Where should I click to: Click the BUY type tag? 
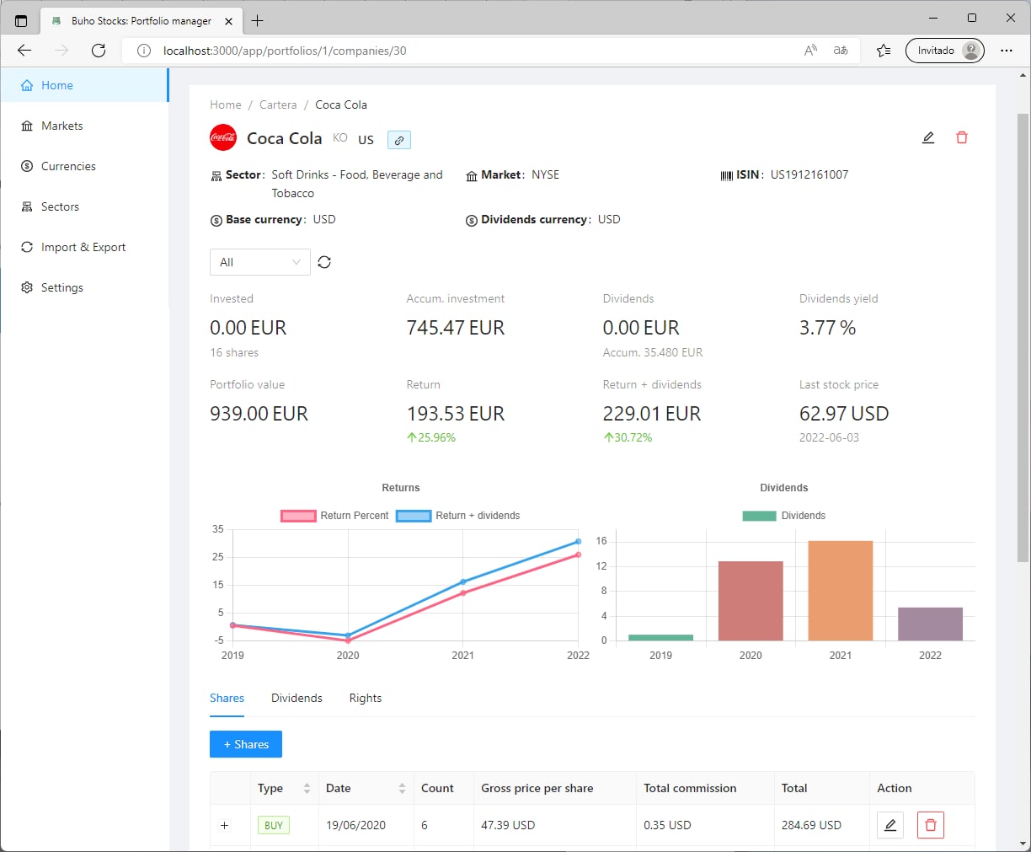274,825
